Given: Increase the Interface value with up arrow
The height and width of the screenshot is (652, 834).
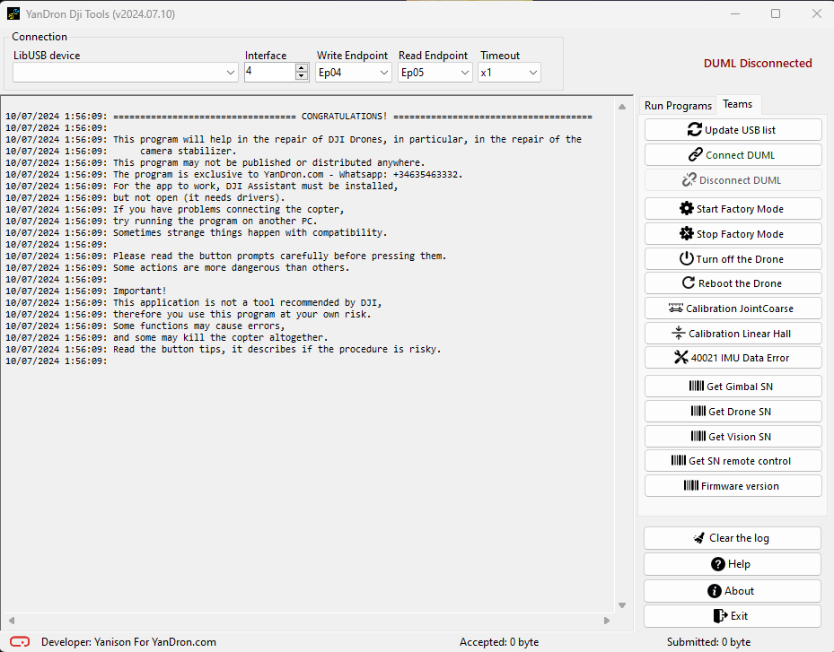Looking at the screenshot, I should coord(302,68).
